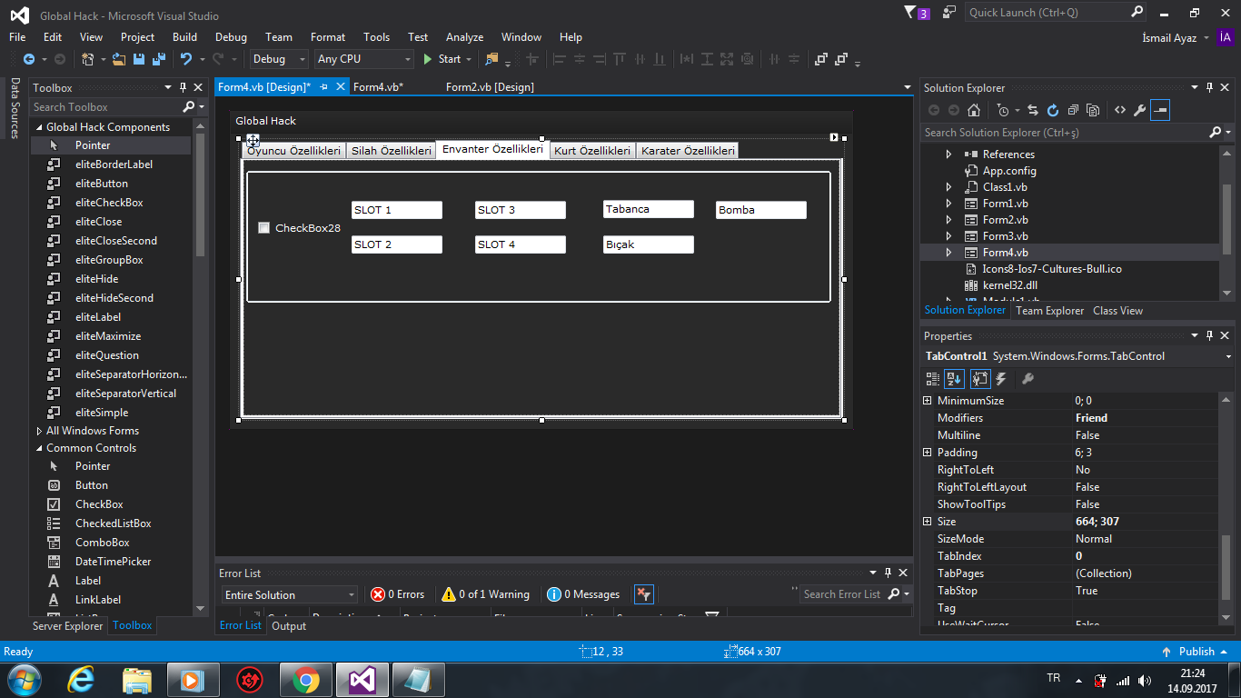The width and height of the screenshot is (1241, 698).
Task: Click the Windows Start button
Action: [24, 680]
